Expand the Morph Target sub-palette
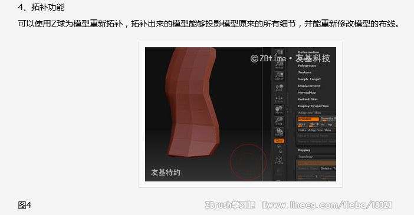The image size is (414, 215). pyautogui.click(x=310, y=79)
